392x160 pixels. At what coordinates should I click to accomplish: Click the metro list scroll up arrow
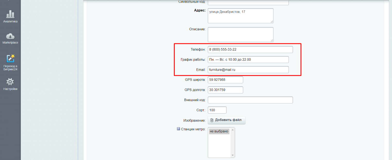point(233,130)
